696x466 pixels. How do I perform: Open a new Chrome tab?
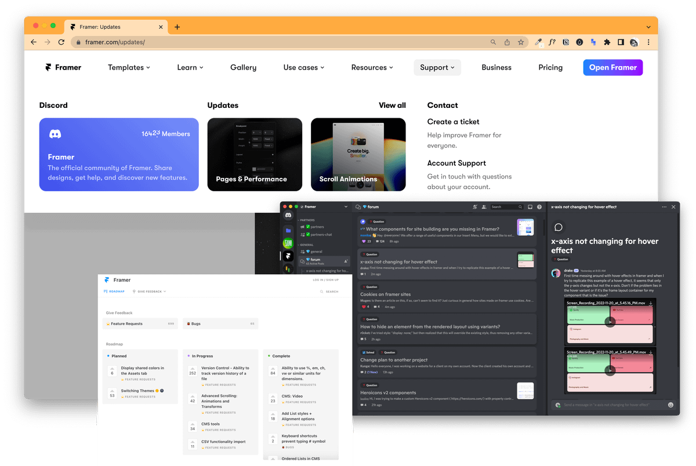pyautogui.click(x=177, y=27)
